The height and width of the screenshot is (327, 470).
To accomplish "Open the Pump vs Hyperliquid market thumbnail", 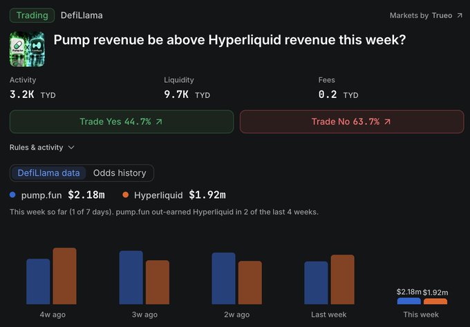I will click(x=27, y=49).
